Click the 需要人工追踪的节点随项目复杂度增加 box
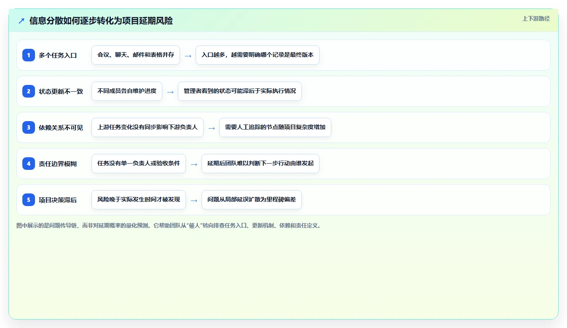Screen dimensions: 567x328 pos(275,127)
